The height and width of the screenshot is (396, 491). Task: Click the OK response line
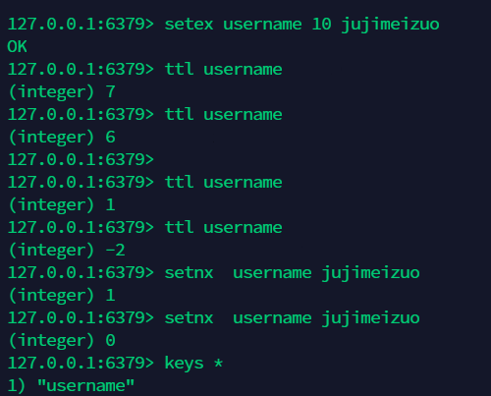pyautogui.click(x=17, y=46)
